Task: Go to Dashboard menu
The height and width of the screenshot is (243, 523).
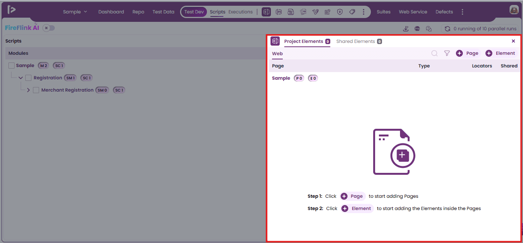Action: [x=111, y=12]
